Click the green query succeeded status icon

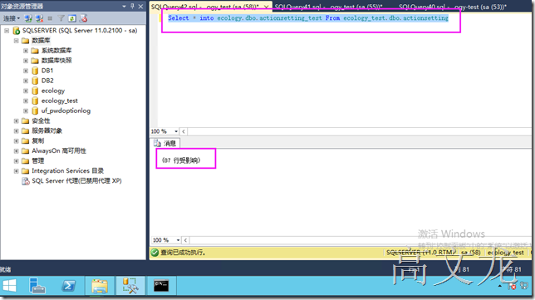[155, 253]
